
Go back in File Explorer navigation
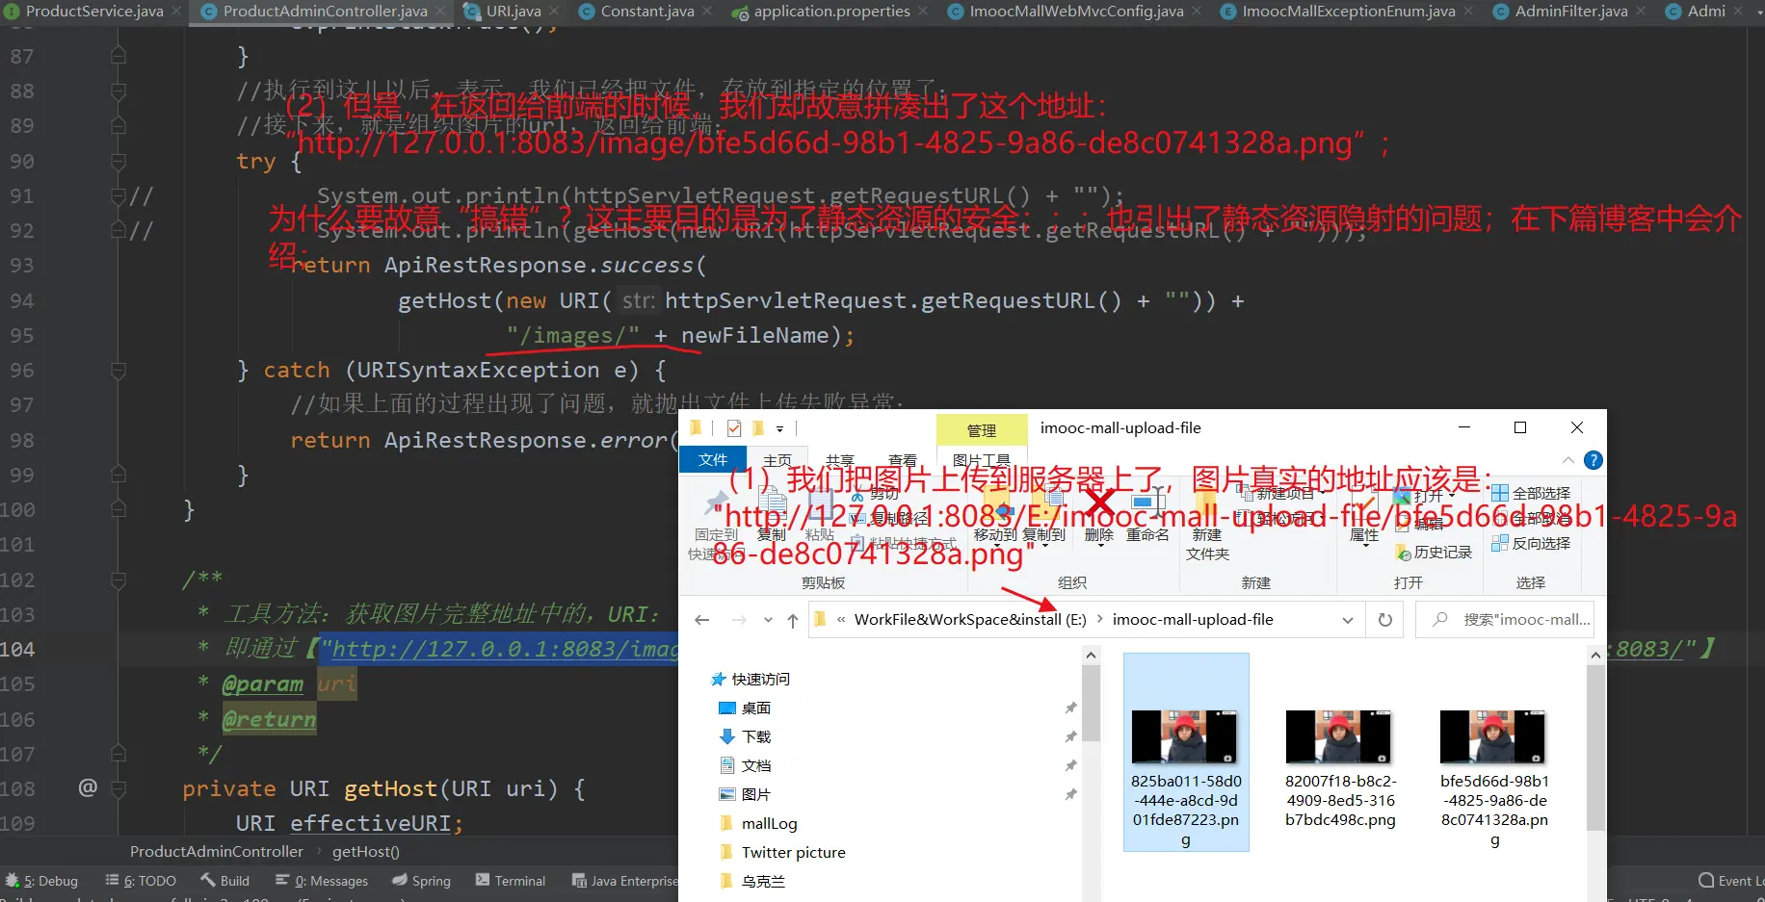(702, 620)
